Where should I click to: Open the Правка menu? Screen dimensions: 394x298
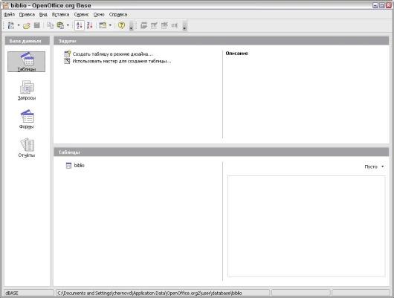tap(27, 15)
